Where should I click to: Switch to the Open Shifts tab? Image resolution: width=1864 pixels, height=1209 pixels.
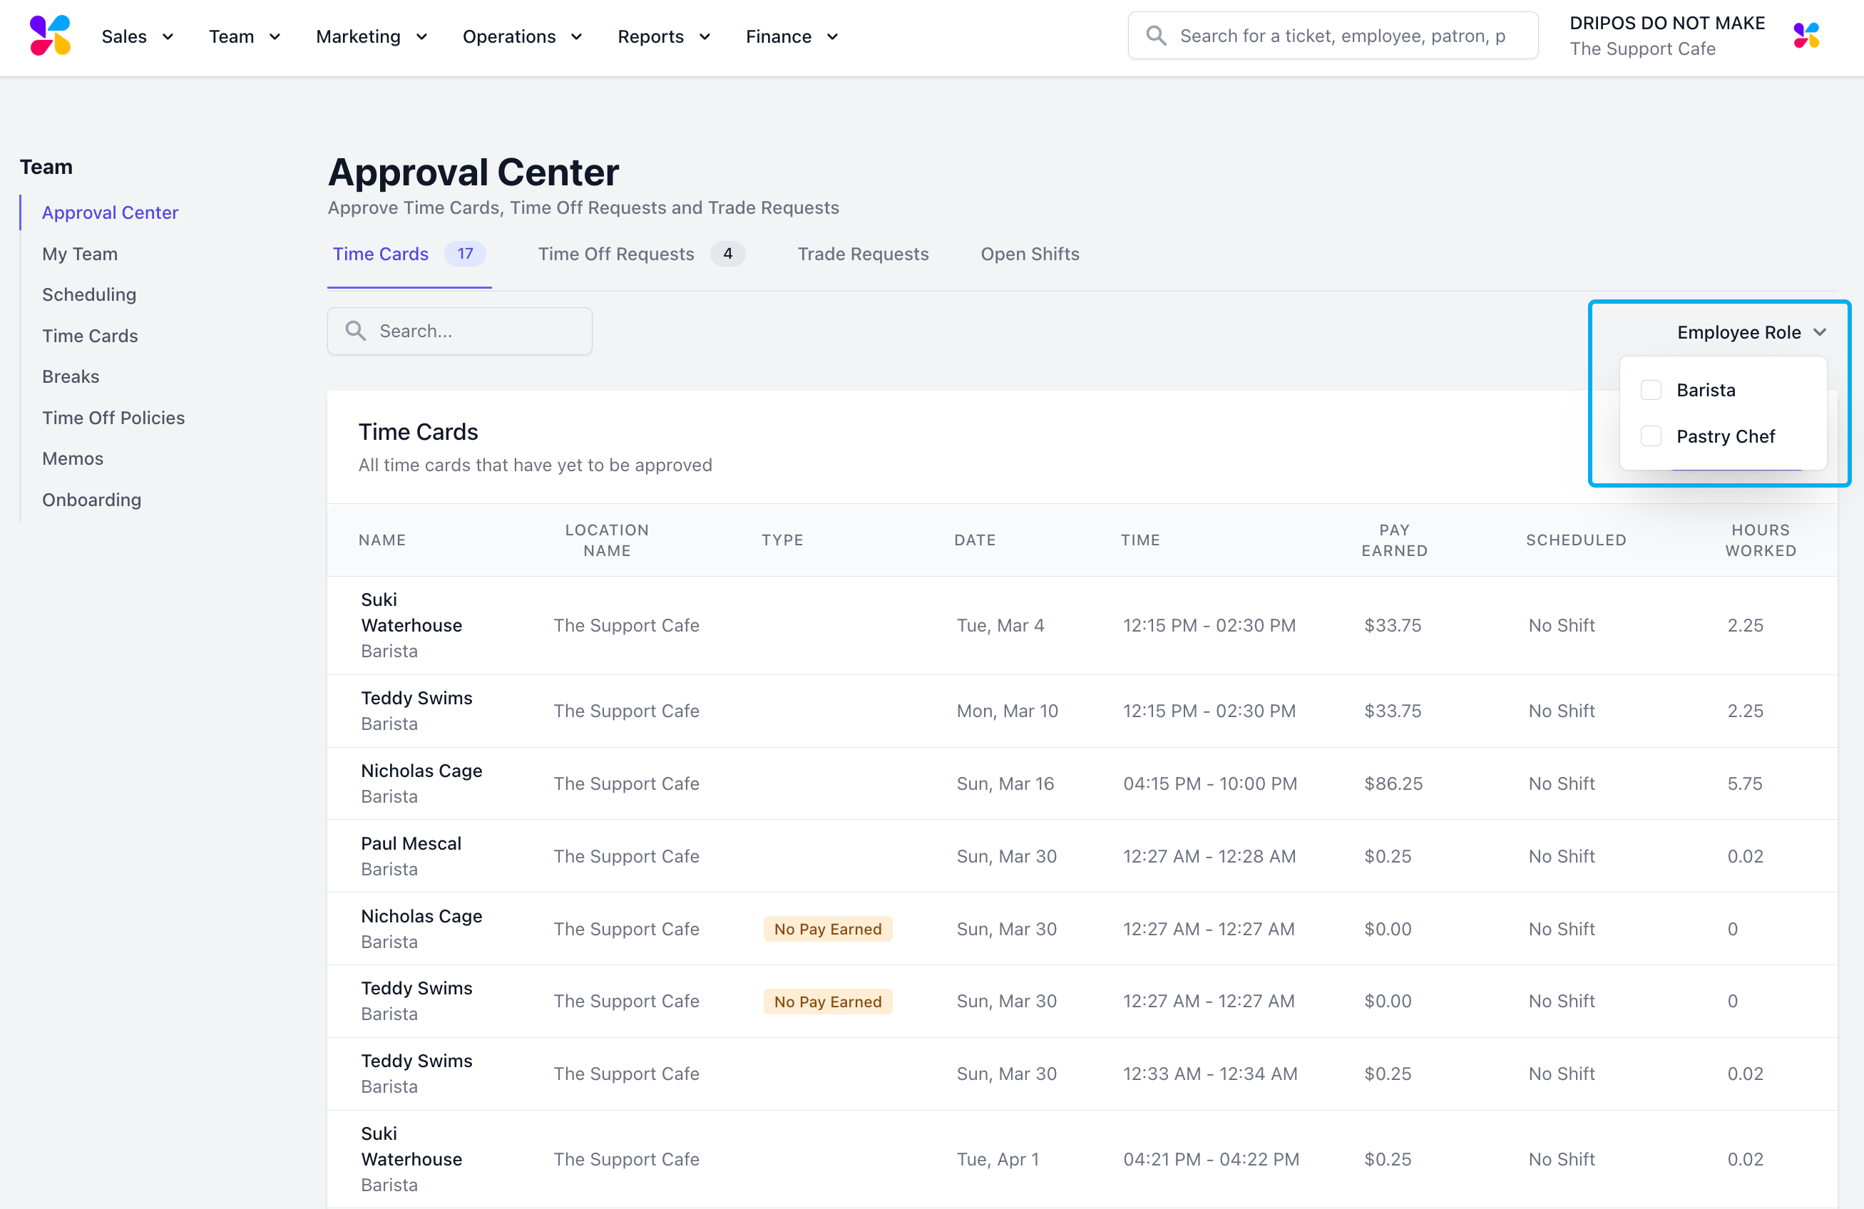[1029, 254]
